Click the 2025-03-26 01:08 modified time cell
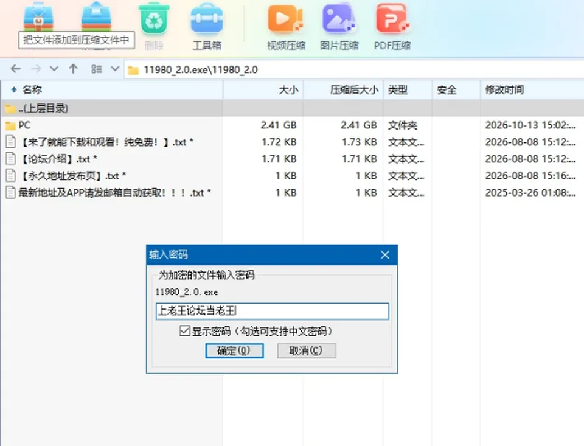 (530, 193)
